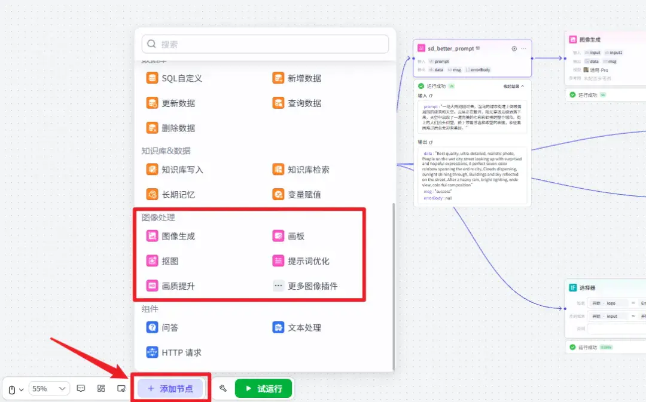
Task: Click the node list scrollbar
Action: [394, 286]
